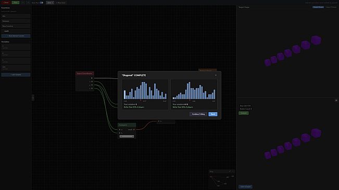The width and height of the screenshot is (339, 190).
Task: Click the minimap graph preview
Action: click(222, 181)
